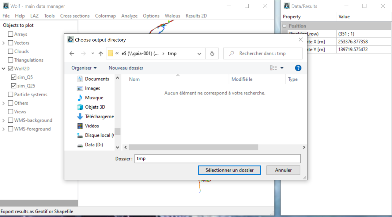Open the address bar path dropdown
Viewport: 392px width, 217px height.
[x=199, y=53]
